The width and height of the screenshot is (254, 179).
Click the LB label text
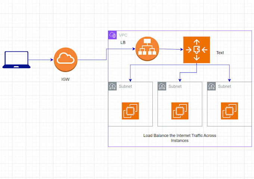click(123, 43)
